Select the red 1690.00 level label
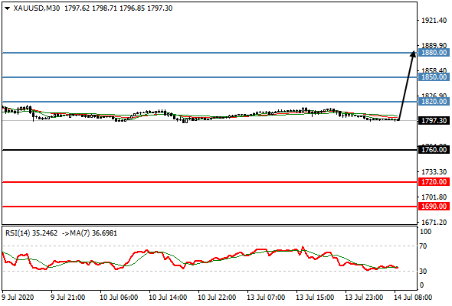This screenshot has height=306, width=452. [x=434, y=207]
